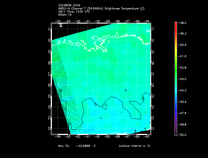Click the -50.0 label below the colorbar scale
This screenshot has width=208, height=158.
[x=183, y=135]
